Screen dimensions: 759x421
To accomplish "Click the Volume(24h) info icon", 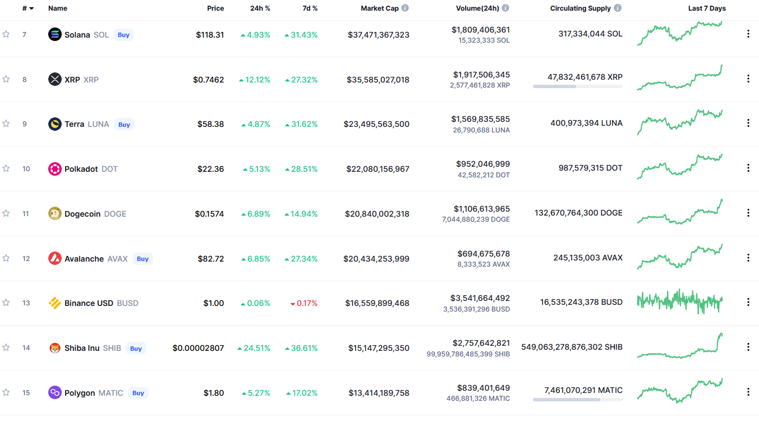I will pyautogui.click(x=505, y=8).
